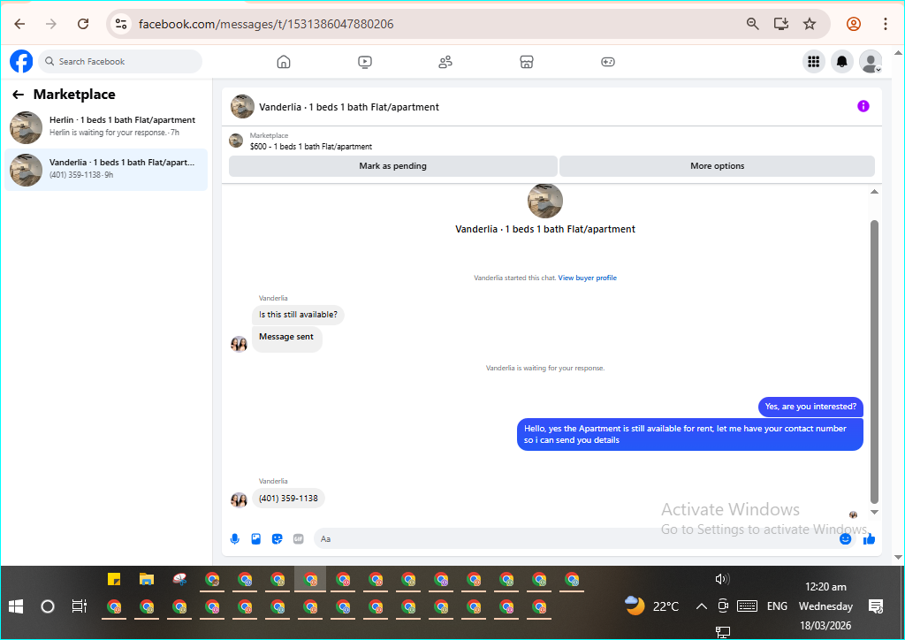Click the address bar URL

(266, 24)
